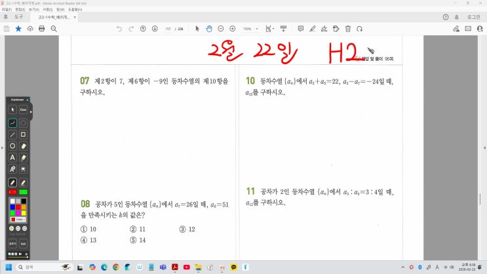The width and height of the screenshot is (487, 274).
Task: Choose the ellipse shape drawing tool
Action: (12, 146)
